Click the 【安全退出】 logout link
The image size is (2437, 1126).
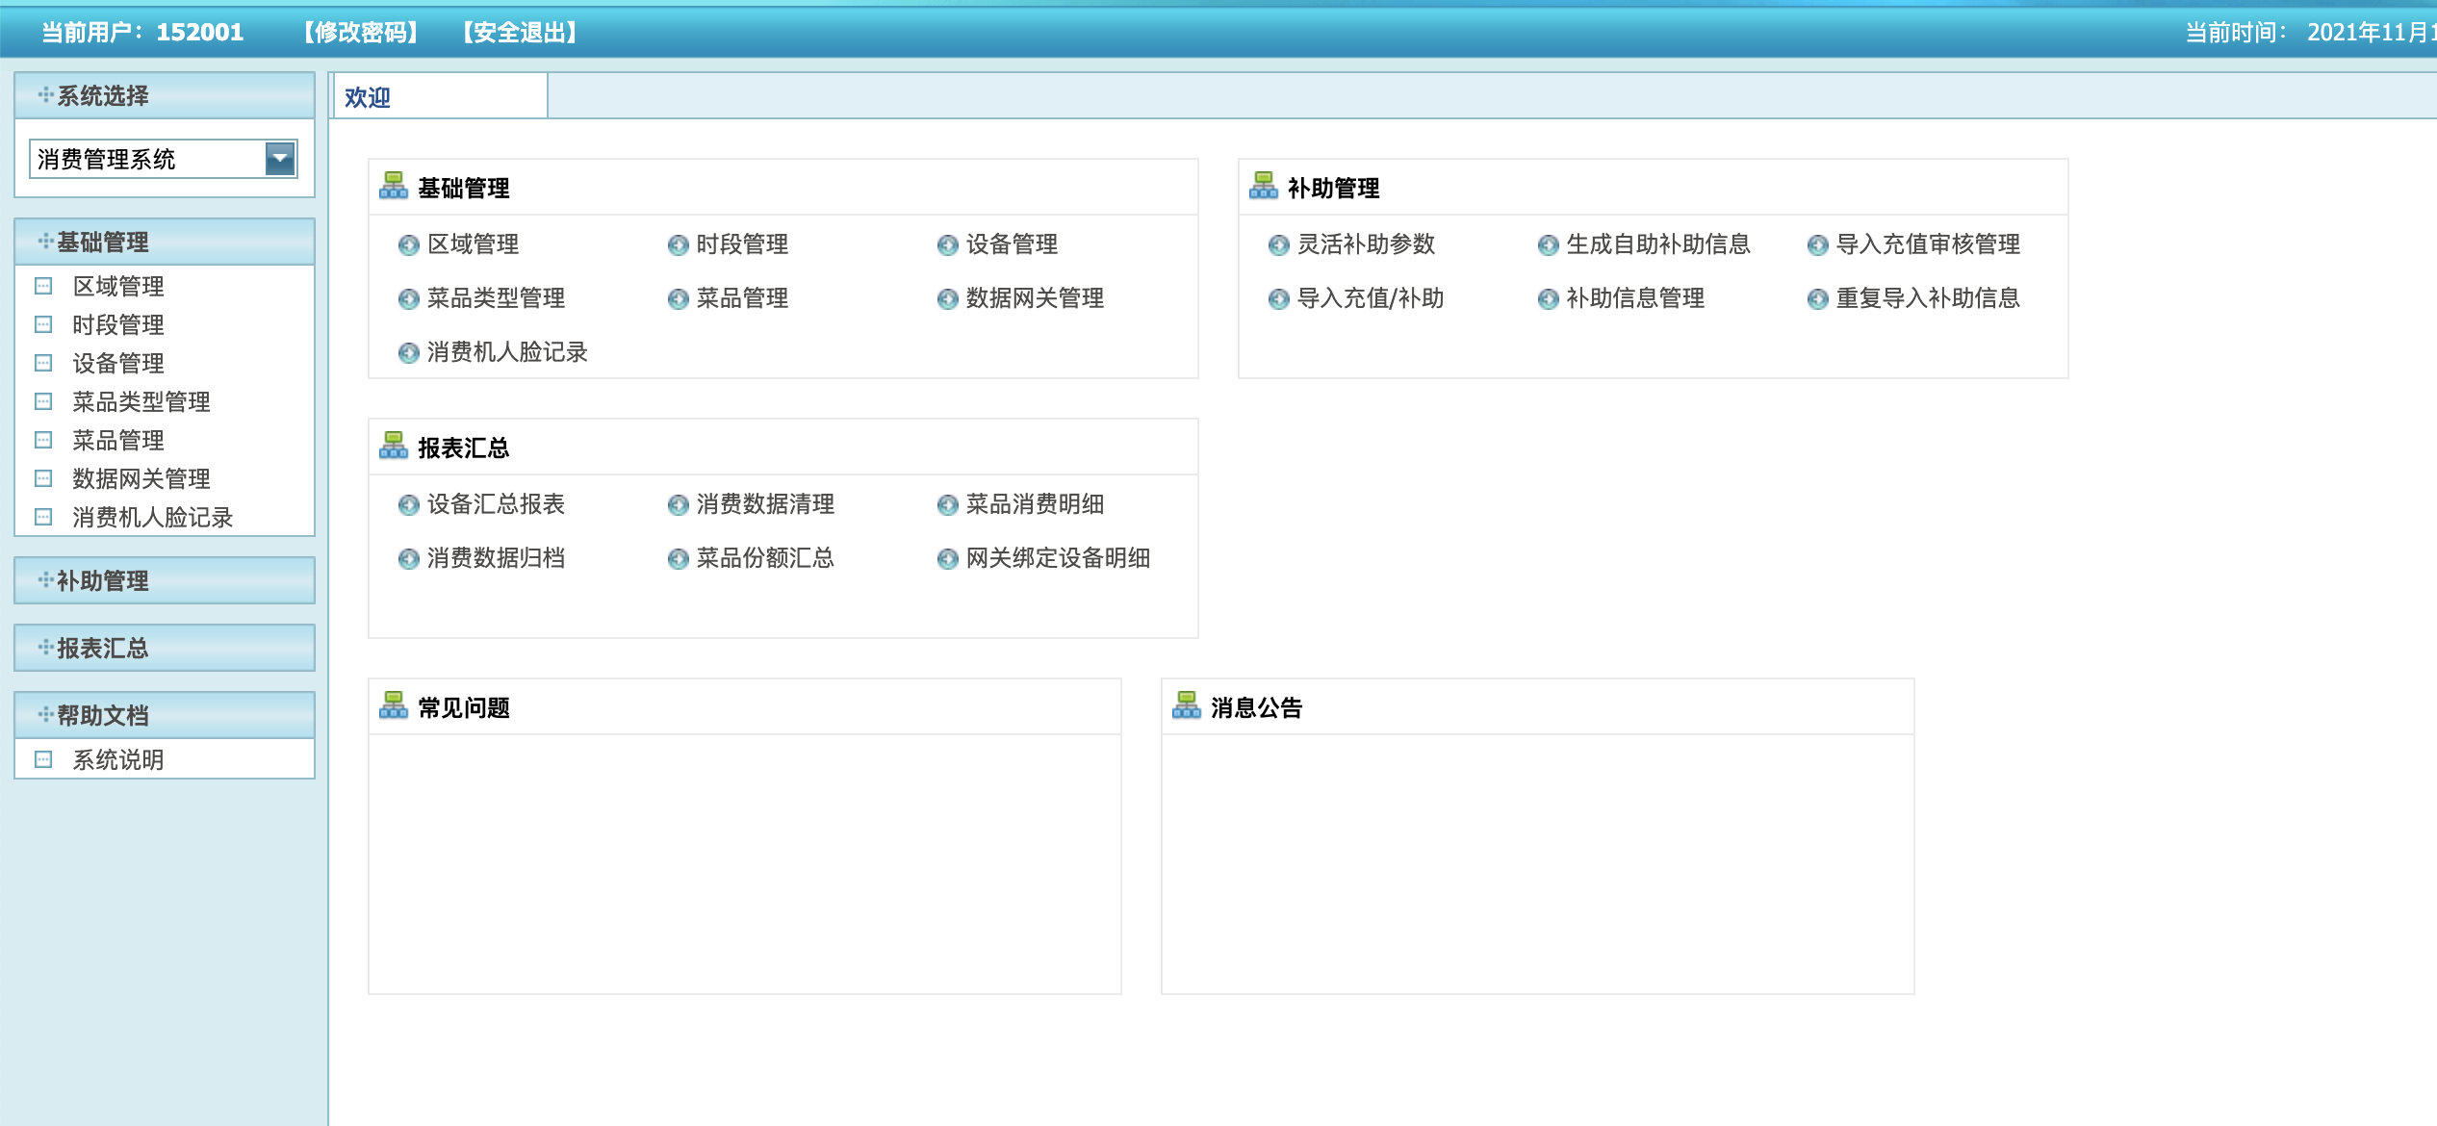pos(520,33)
